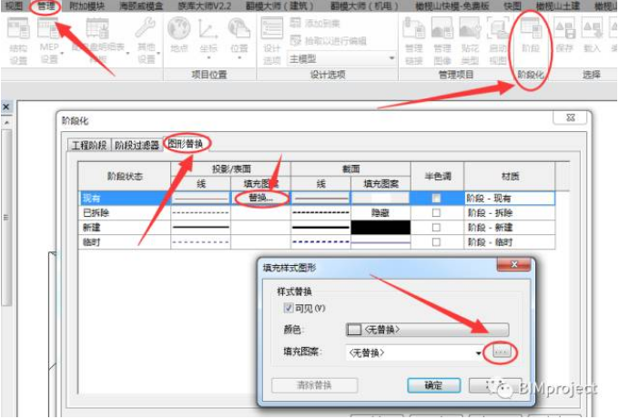Toggle 半色调 checkbox for 现有 row

click(436, 198)
